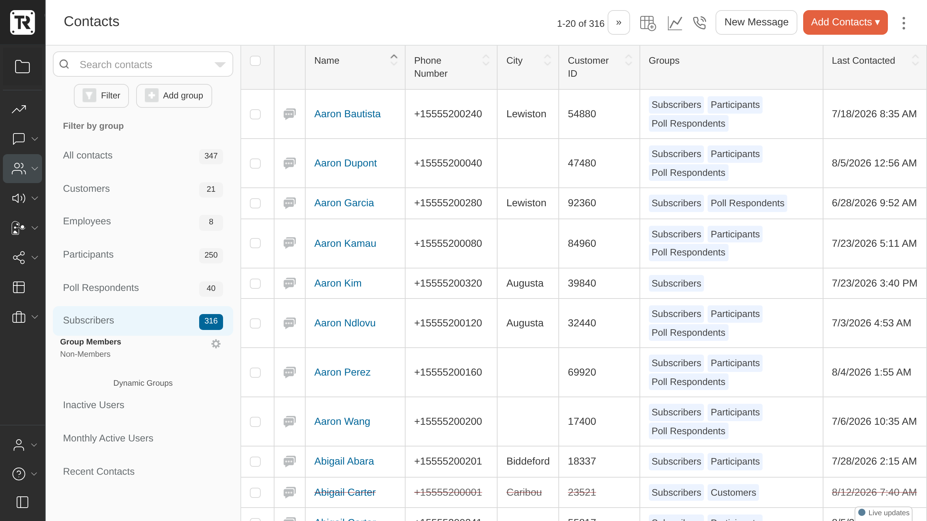Select the All contacts group
927x521 pixels.
[143, 156]
